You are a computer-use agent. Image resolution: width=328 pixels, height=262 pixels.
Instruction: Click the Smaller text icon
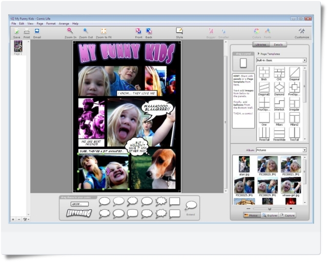(x=223, y=32)
